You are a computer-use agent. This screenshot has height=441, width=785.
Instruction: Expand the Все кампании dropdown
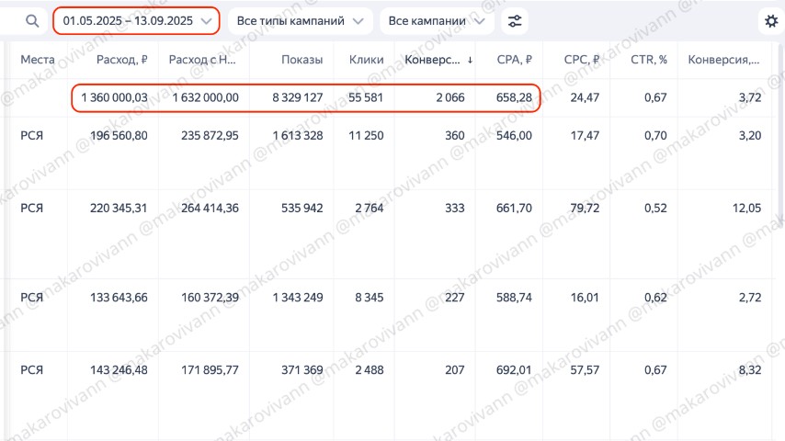436,20
